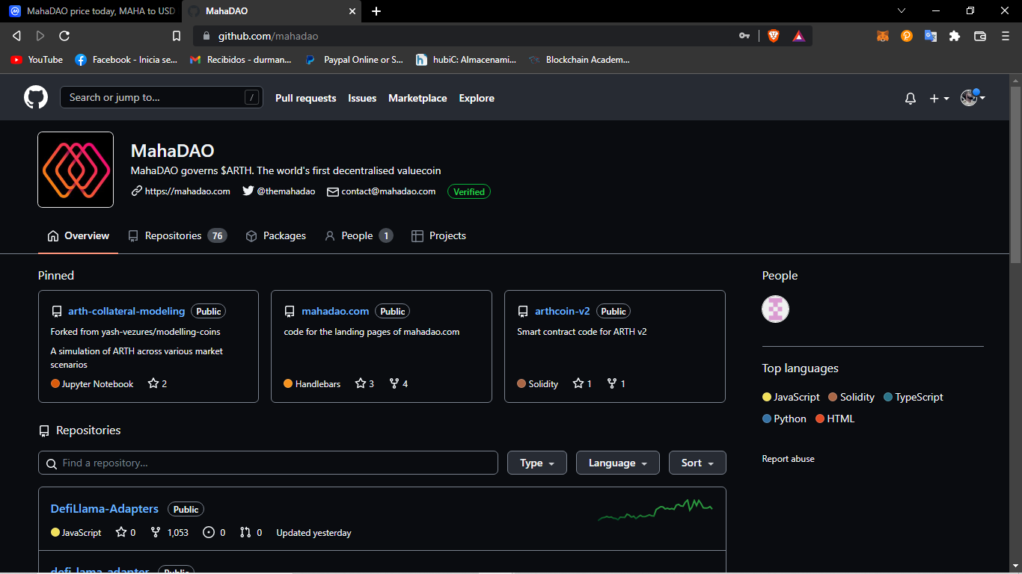Image resolution: width=1022 pixels, height=574 pixels.
Task: Open the MetaMask fox extension
Action: click(883, 36)
